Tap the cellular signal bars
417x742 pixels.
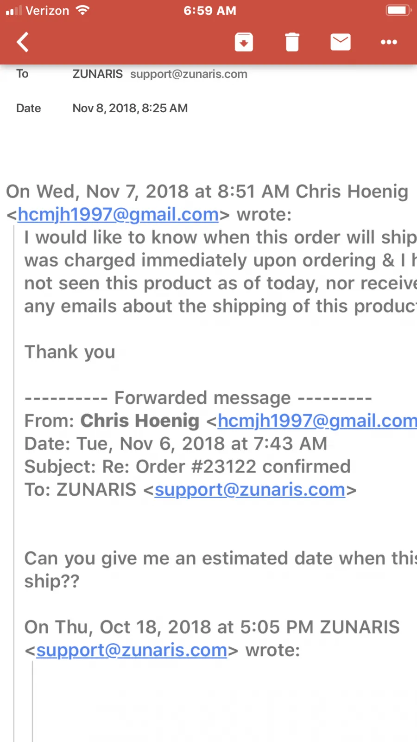point(14,11)
